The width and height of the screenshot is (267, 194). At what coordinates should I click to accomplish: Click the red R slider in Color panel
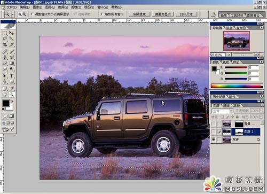[x=236, y=67]
